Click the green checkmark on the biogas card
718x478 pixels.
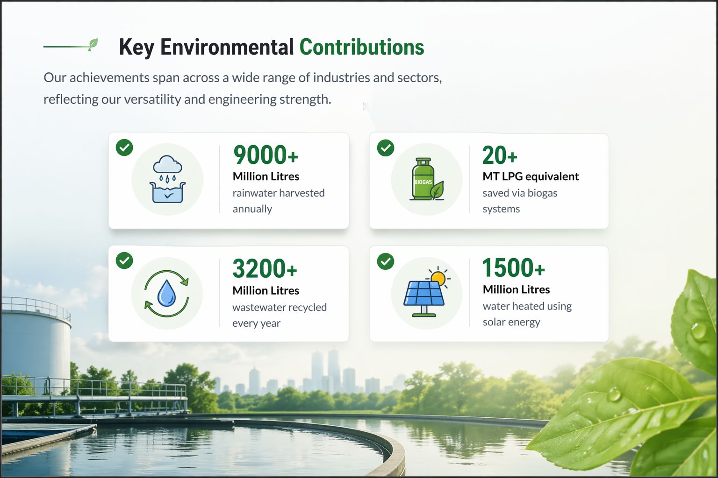[x=386, y=148]
